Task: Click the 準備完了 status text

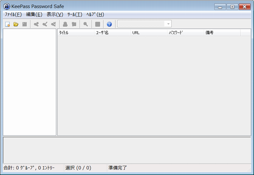Action: point(118,168)
